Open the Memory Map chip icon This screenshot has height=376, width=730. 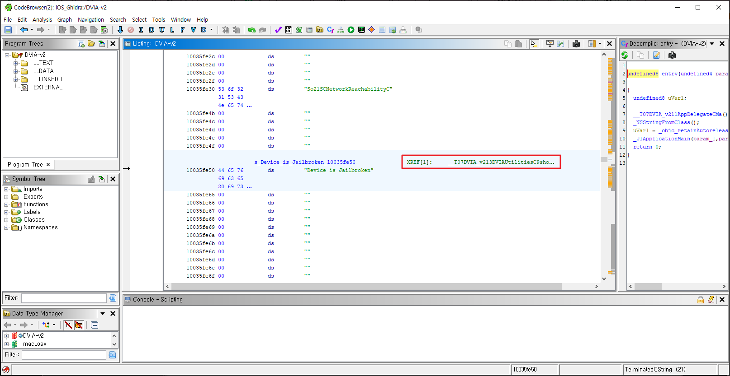click(x=361, y=30)
